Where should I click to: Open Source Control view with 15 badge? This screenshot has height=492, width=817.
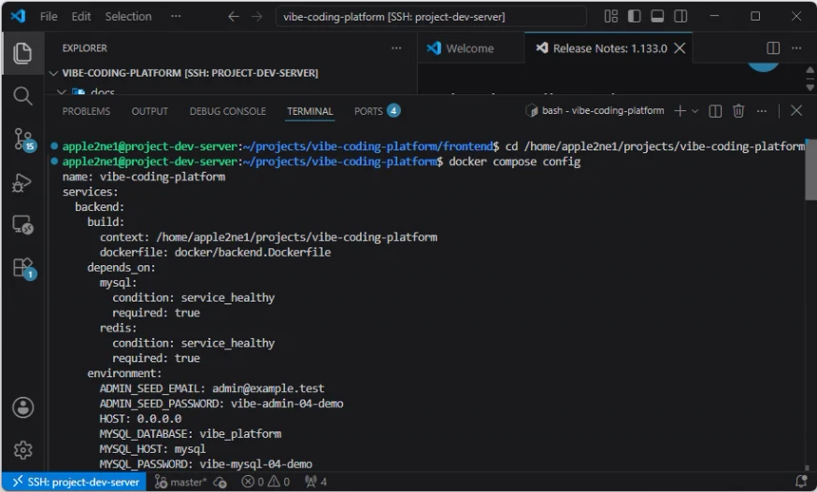tap(24, 140)
